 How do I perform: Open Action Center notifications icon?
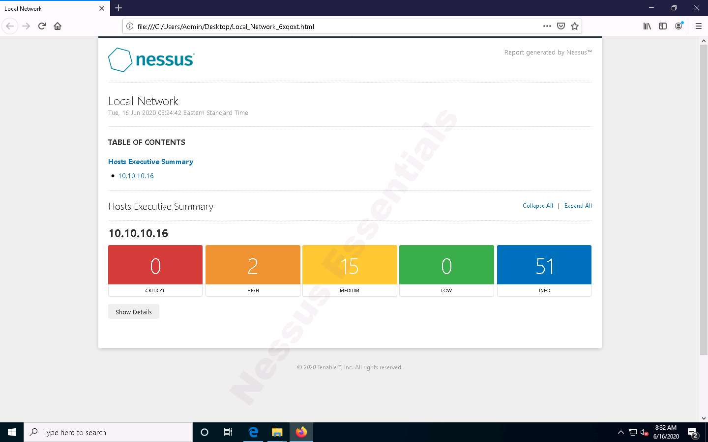coord(693,433)
